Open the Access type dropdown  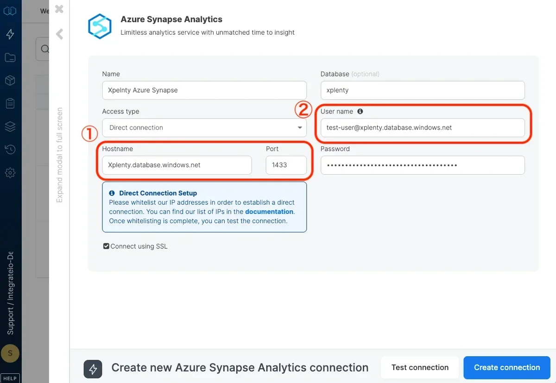coord(204,127)
